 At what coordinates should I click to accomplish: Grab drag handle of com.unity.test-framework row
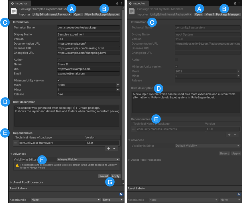[15, 143]
